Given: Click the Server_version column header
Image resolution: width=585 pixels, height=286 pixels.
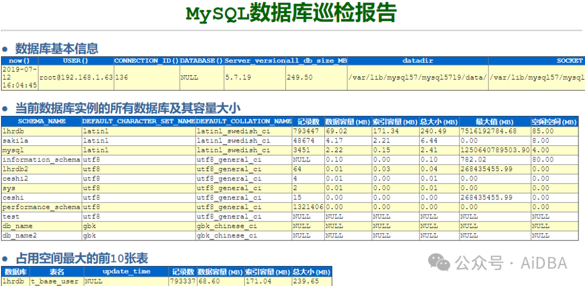Looking at the screenshot, I should click(255, 61).
